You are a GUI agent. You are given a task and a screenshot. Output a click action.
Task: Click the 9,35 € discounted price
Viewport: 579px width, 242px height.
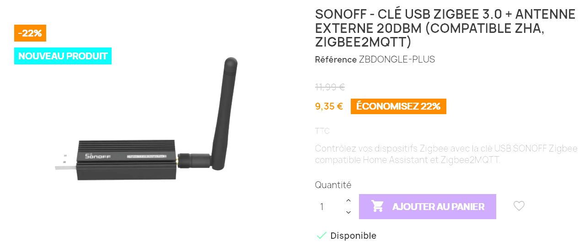[x=329, y=106]
